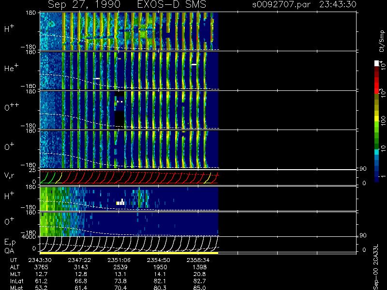Click altitude value "3765"

42,267
